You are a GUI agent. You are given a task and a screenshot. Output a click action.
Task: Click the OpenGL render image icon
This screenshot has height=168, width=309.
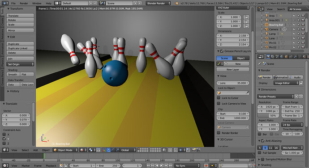click(x=194, y=150)
